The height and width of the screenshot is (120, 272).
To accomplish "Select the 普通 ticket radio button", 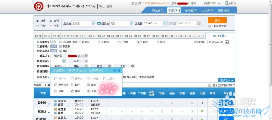I will pyautogui.click(x=51, y=21).
